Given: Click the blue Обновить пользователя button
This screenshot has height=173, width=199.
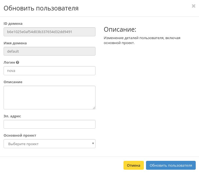Looking at the screenshot, I should click(x=171, y=165).
